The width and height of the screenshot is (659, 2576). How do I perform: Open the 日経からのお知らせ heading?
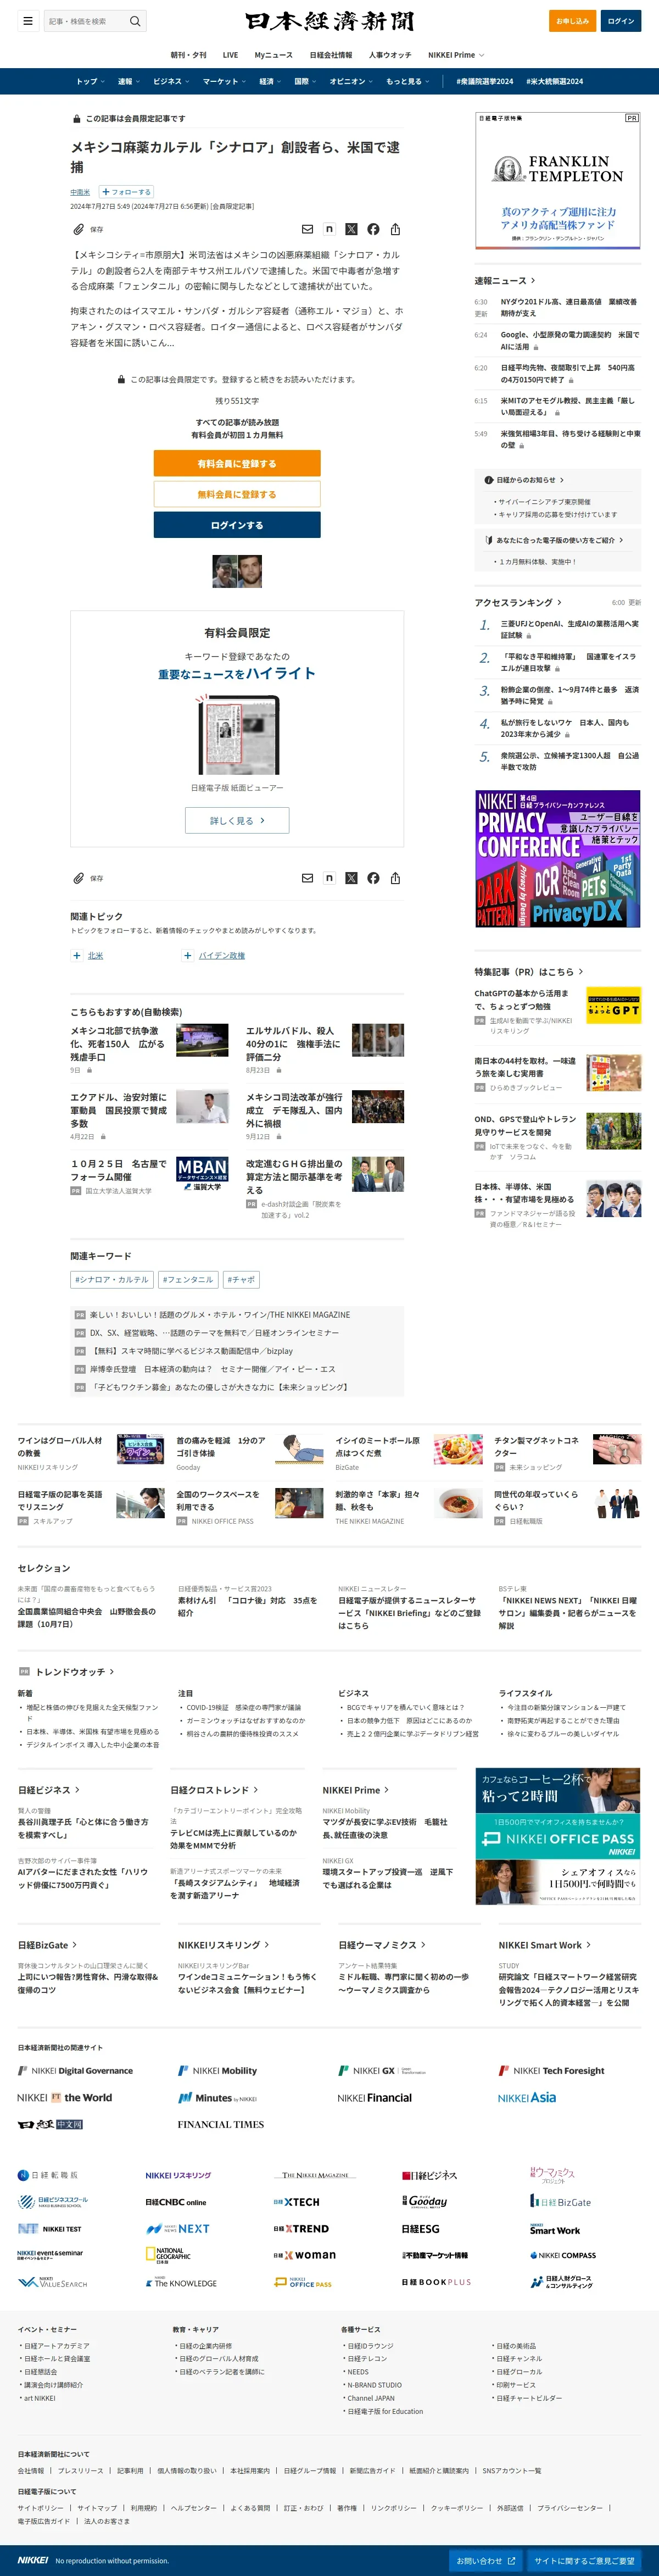(x=525, y=479)
